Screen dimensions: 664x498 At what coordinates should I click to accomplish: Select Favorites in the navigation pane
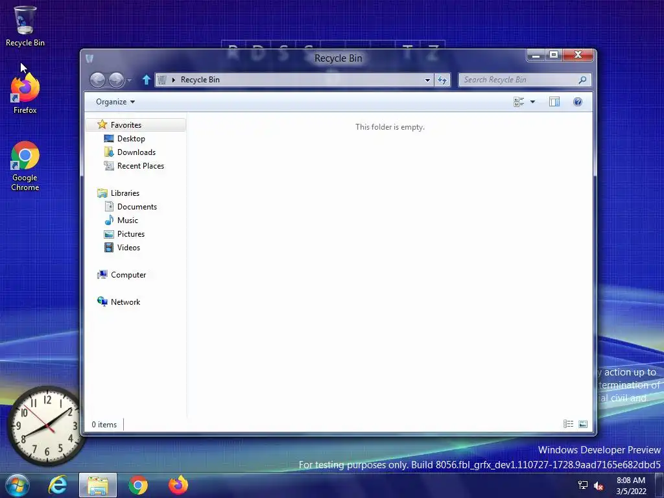click(x=136, y=125)
